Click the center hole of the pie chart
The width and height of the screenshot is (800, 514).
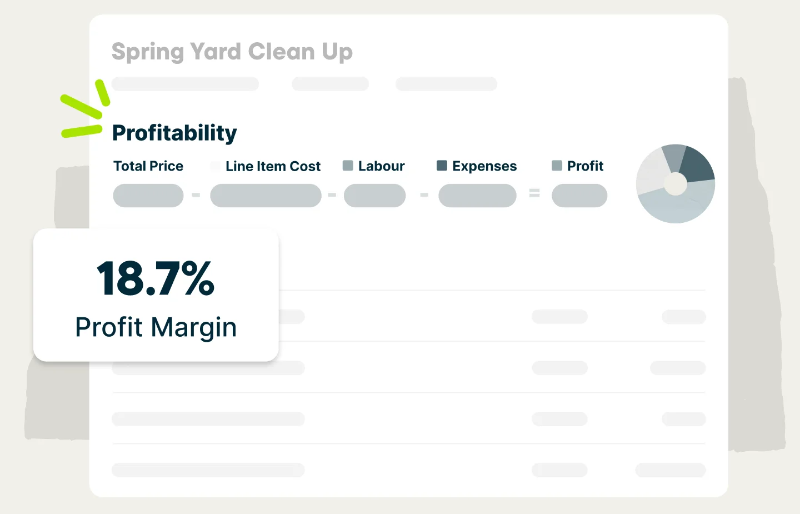pos(676,184)
